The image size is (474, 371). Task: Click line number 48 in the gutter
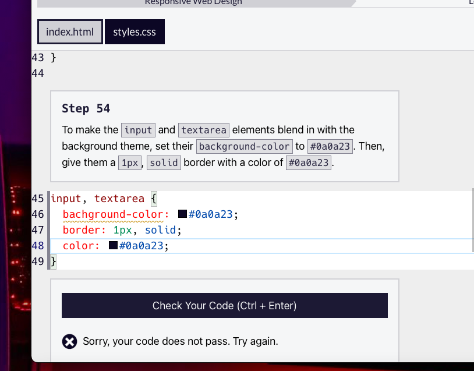[38, 245]
